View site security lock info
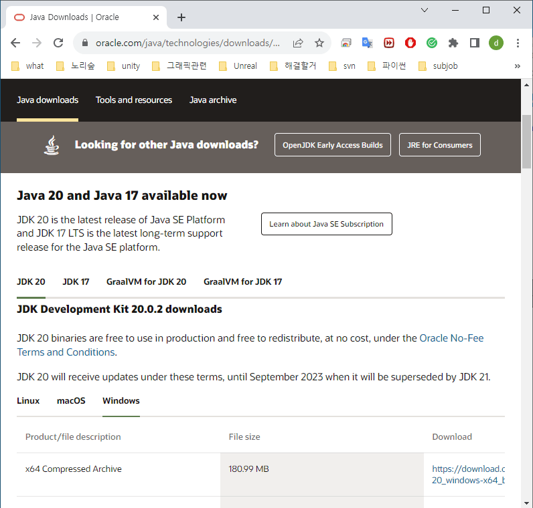The height and width of the screenshot is (508, 533). pos(85,43)
